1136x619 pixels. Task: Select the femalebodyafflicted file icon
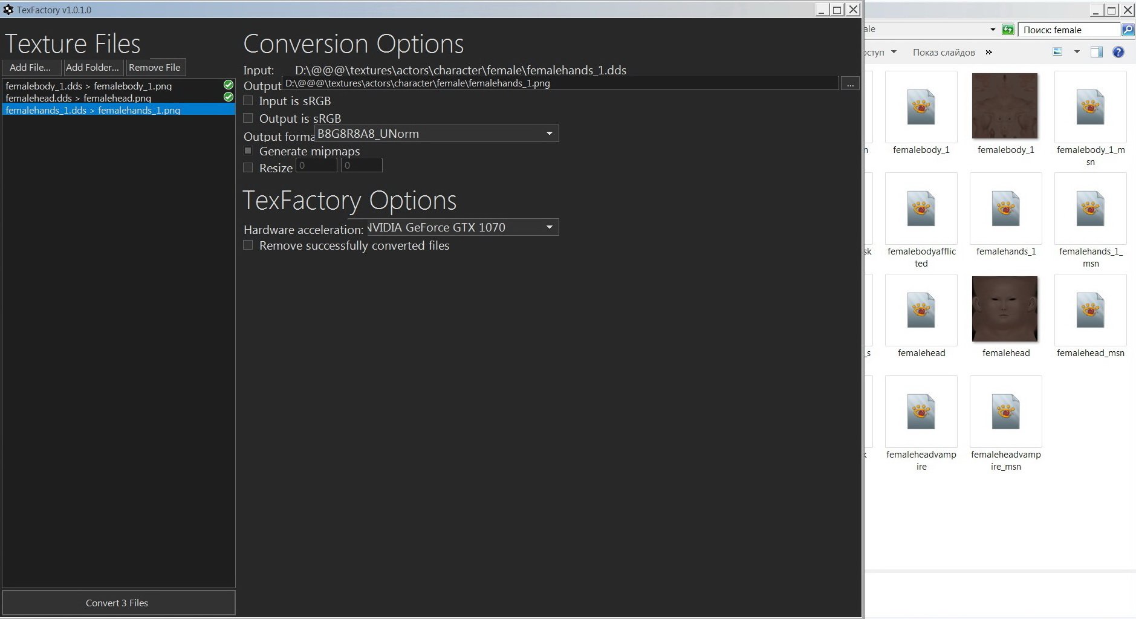[921, 209]
